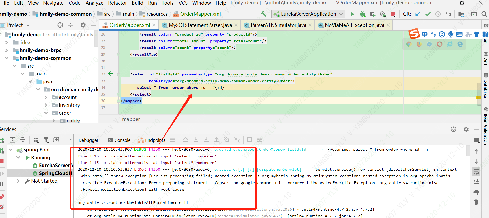Close the ParserATNSimulator.java tab
489x218 pixels.
(x=310, y=25)
